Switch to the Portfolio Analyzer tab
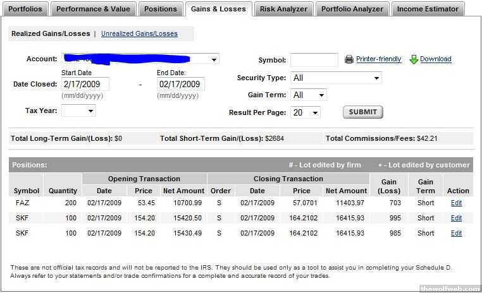Screen dimensions: 482x293 pos(352,9)
